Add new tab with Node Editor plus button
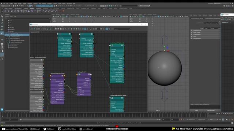Image resolution: width=234 pixels, height=131 pixels. point(41,32)
